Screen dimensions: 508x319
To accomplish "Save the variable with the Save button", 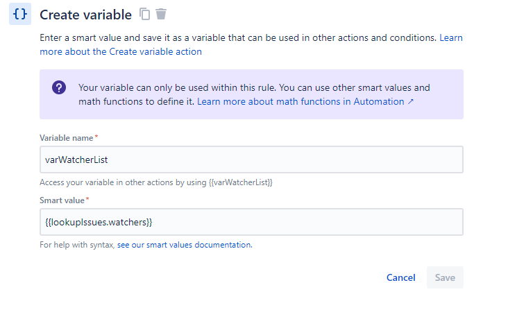I will click(x=445, y=277).
